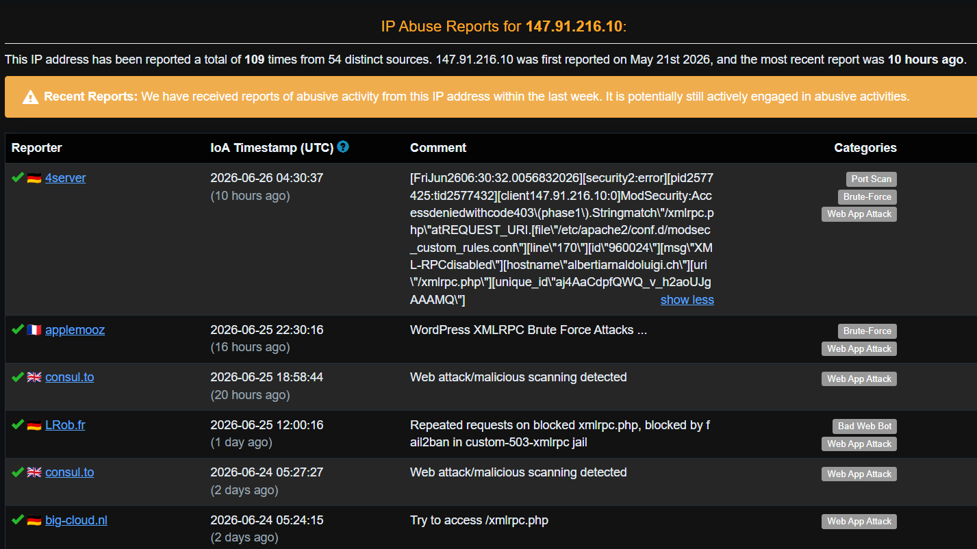Click the German flag next to big-cloud.nl
The height and width of the screenshot is (549, 977).
[34, 520]
